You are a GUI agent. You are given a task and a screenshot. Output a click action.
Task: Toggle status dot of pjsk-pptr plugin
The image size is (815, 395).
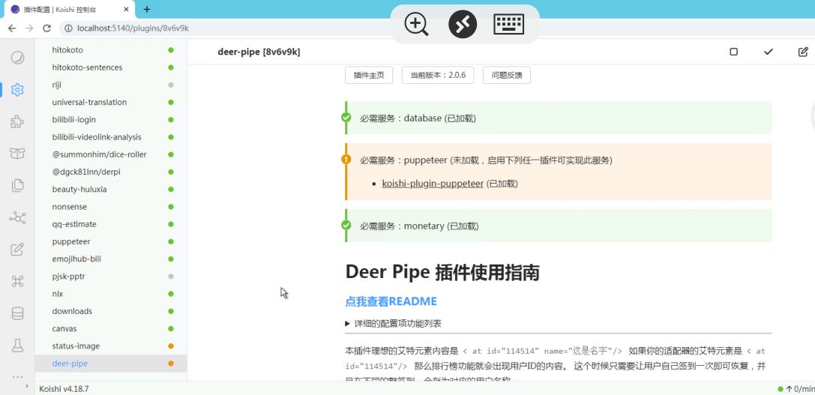(x=171, y=277)
